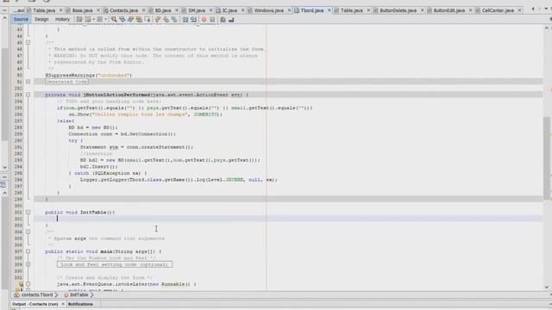552x310 pixels.
Task: Switch to Source view
Action: (21, 19)
